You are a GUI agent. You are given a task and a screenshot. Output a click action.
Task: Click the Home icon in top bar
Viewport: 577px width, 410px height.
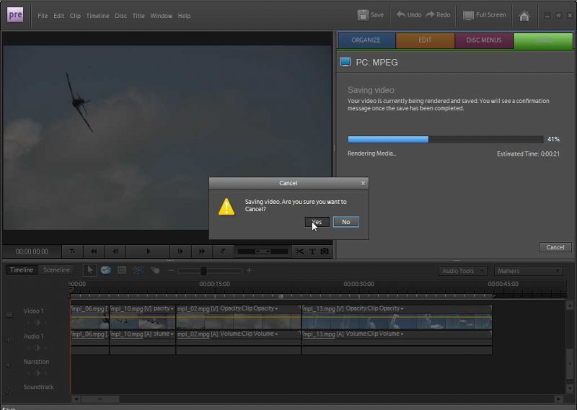click(524, 15)
